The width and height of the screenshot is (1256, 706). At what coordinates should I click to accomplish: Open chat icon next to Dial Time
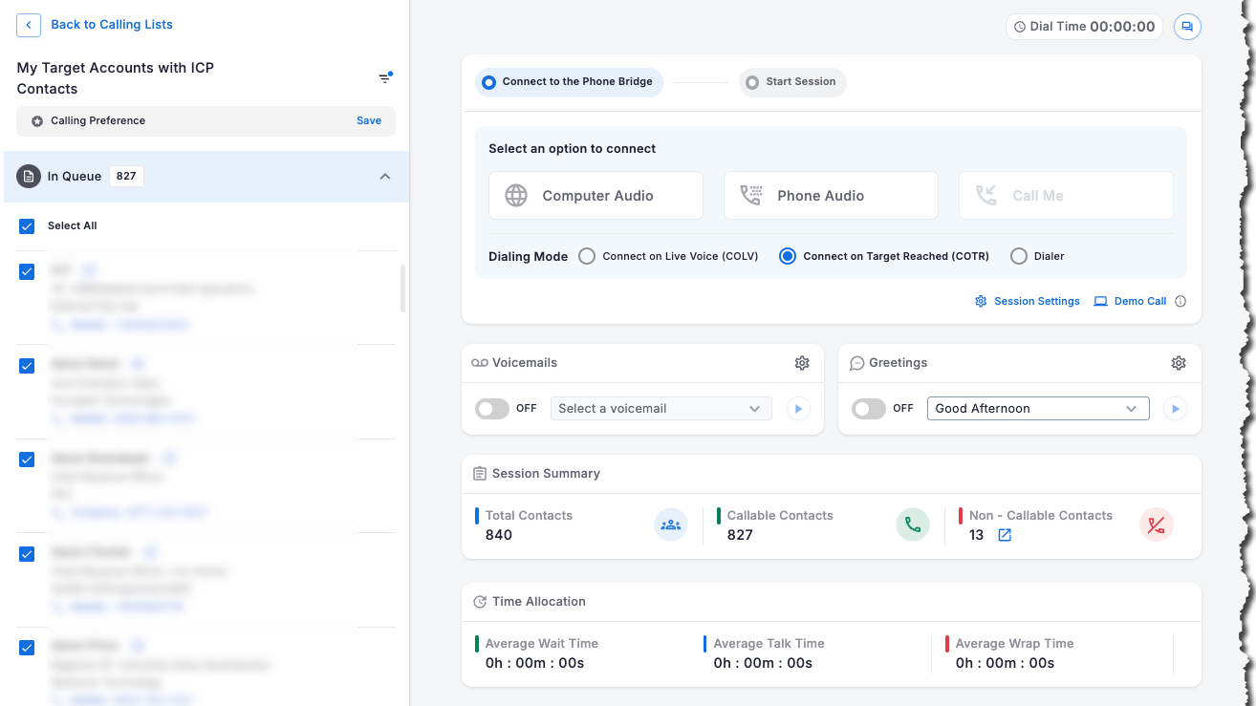1187,27
